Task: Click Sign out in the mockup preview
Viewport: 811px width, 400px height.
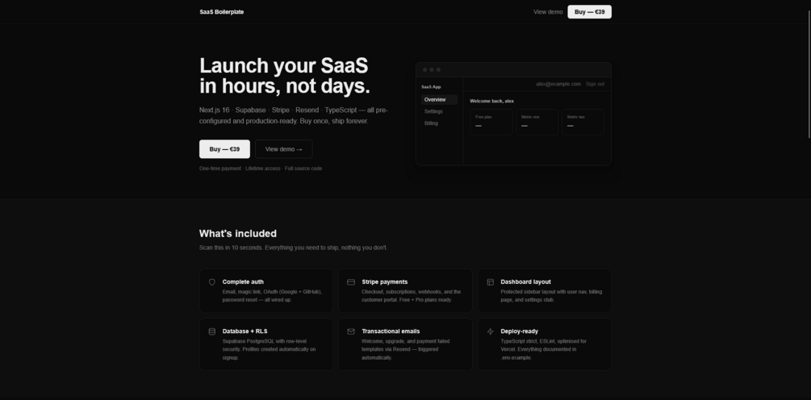Action: [x=595, y=84]
